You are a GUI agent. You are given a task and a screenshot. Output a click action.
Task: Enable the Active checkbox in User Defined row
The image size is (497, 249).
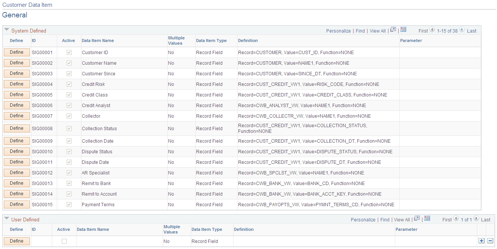[64, 241]
